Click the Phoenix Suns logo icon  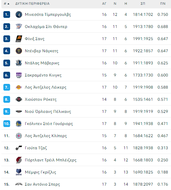(19, 39)
